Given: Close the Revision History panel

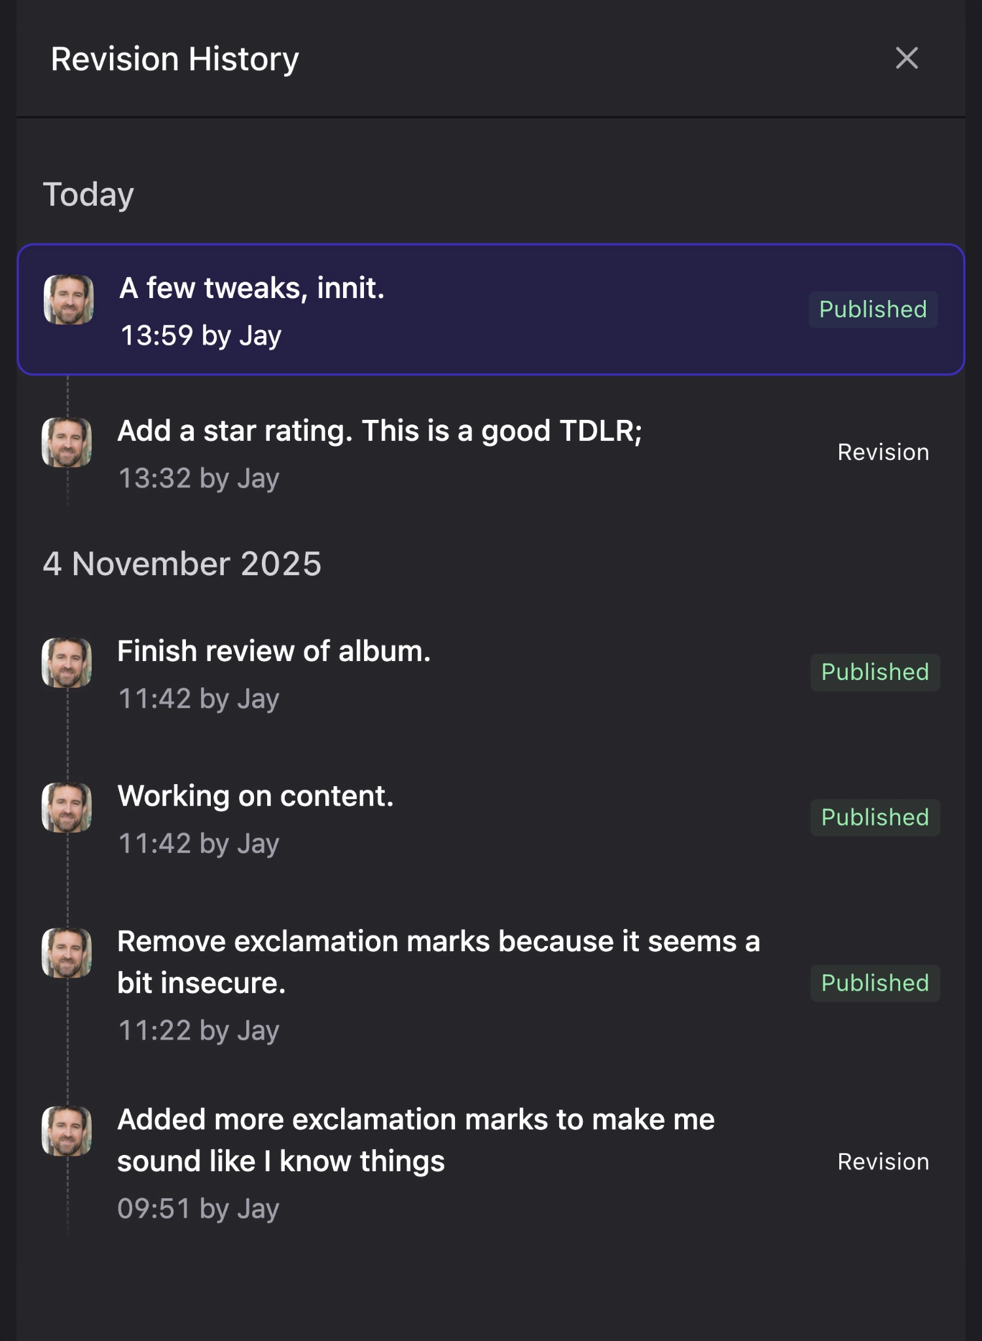Looking at the screenshot, I should 907,58.
